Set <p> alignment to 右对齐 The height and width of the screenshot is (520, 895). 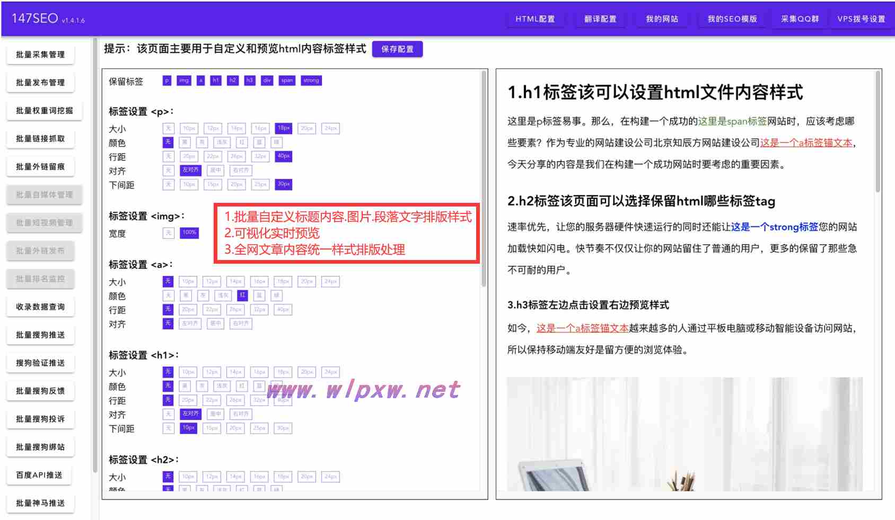click(x=241, y=171)
